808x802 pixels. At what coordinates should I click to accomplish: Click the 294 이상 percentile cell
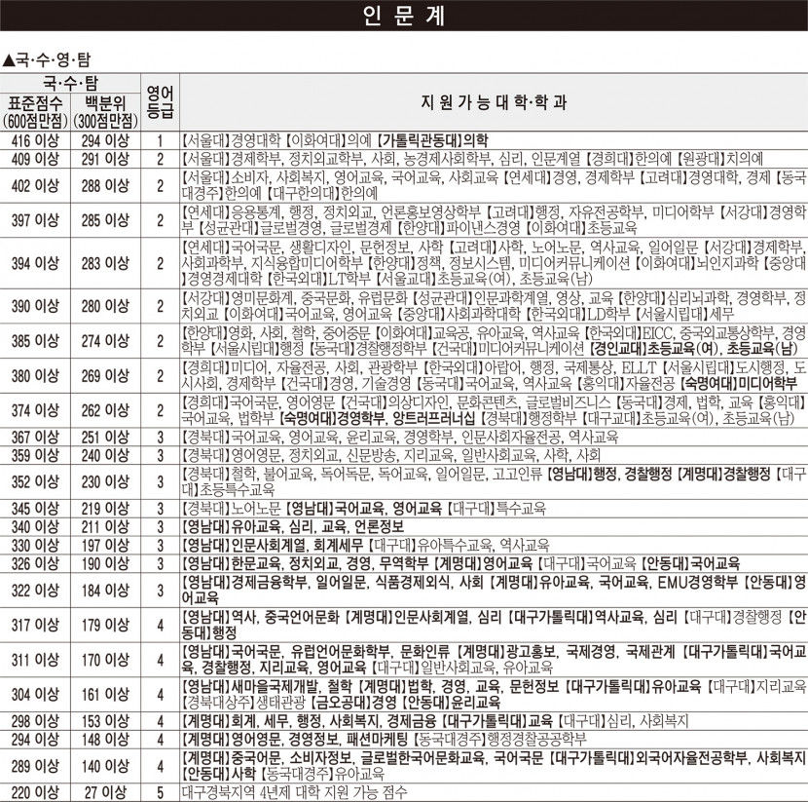[x=106, y=140]
